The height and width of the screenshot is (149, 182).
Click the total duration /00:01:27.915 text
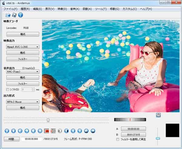coord(51,139)
